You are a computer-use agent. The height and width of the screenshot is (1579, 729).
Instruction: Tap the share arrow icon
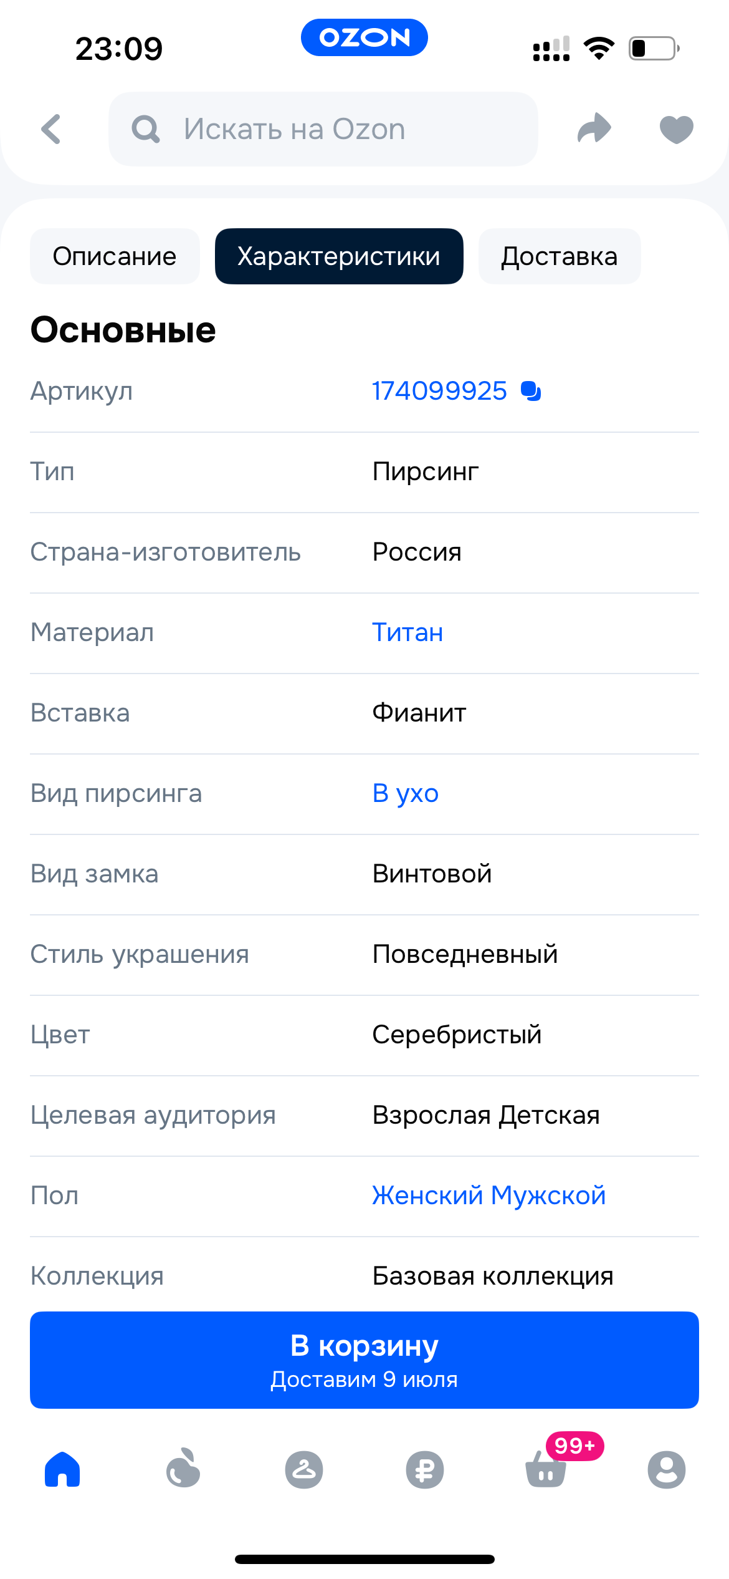[594, 128]
